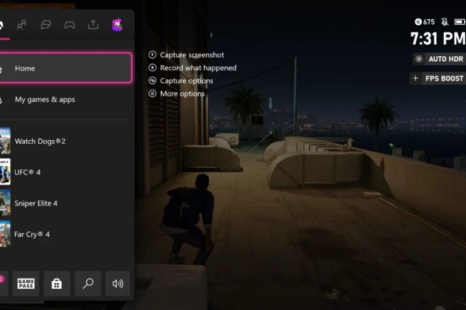Open the profile avatar tab
The image size is (466, 310).
coord(117,25)
